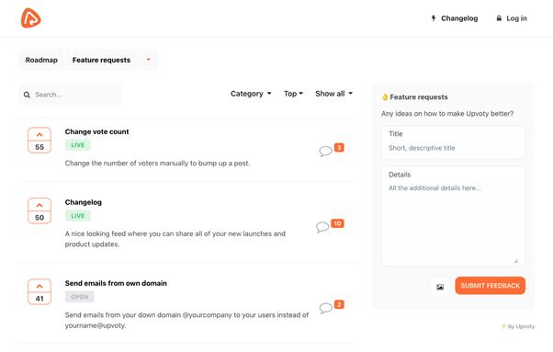Click OPEN badge on Send emails post
Viewport: 553px width, 352px height.
click(80, 297)
